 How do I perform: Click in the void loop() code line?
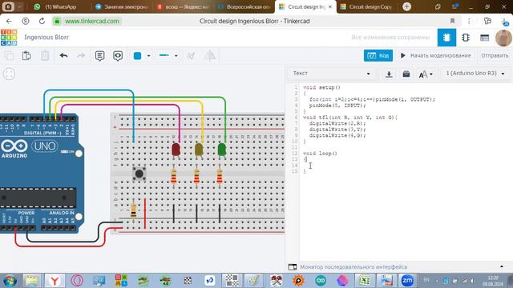[320, 153]
